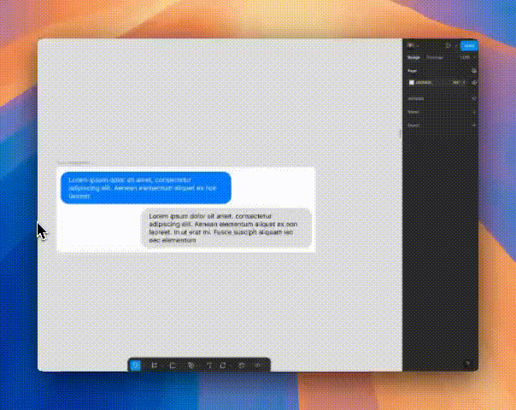516x410 pixels.
Task: Switch to the Prototype tab
Action: 435,57
